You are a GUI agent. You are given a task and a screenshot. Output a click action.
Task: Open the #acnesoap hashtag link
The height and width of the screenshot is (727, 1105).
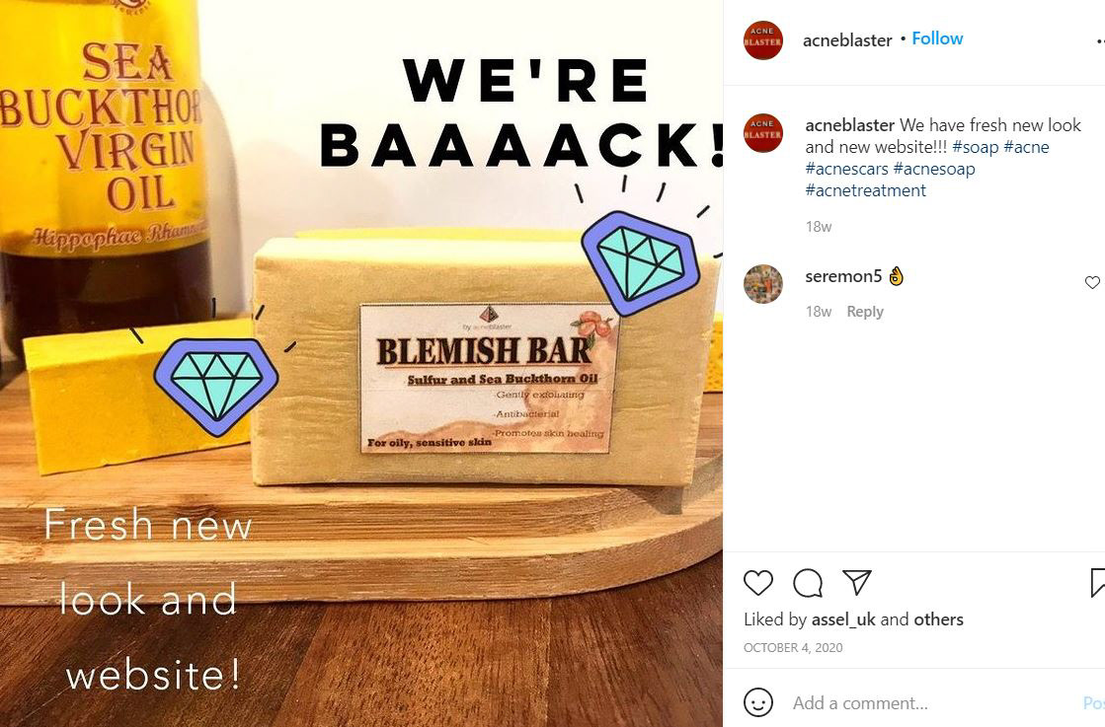click(x=934, y=169)
